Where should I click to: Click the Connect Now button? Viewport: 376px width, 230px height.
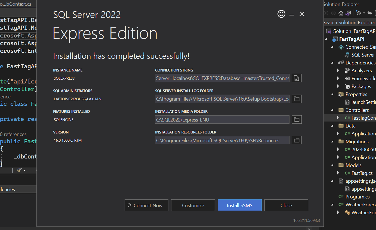146,205
